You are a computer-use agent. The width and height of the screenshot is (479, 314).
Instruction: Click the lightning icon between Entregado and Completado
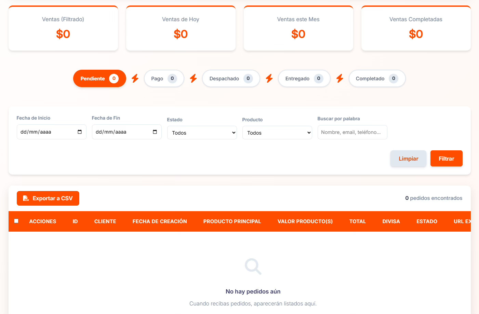(340, 78)
